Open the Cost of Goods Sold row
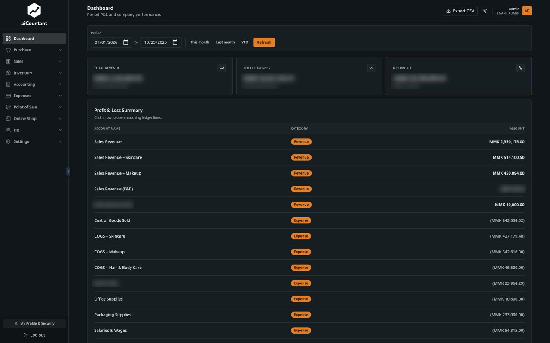 (309, 220)
